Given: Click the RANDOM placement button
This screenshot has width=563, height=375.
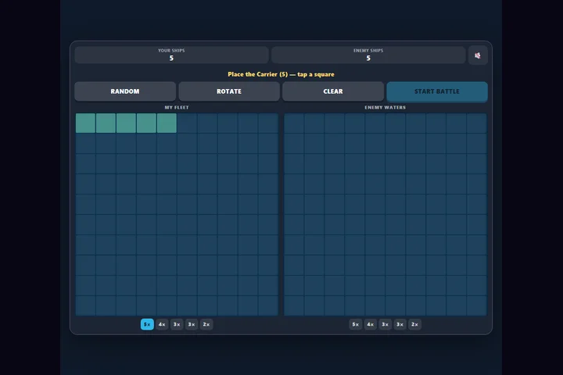Looking at the screenshot, I should coord(125,91).
